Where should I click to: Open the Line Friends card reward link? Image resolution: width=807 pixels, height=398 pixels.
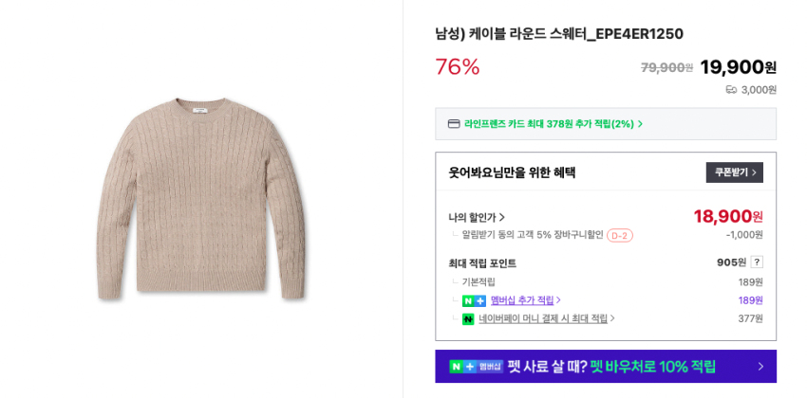[x=549, y=124]
